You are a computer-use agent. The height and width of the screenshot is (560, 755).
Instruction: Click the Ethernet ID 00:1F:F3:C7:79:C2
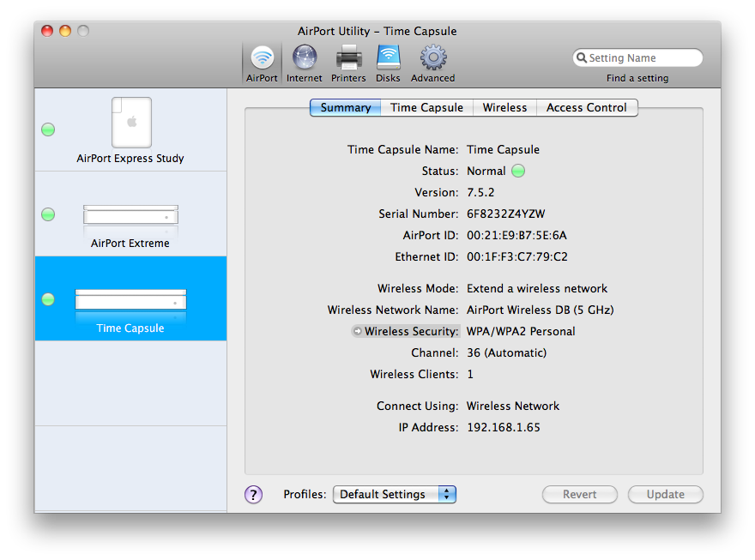pos(517,256)
